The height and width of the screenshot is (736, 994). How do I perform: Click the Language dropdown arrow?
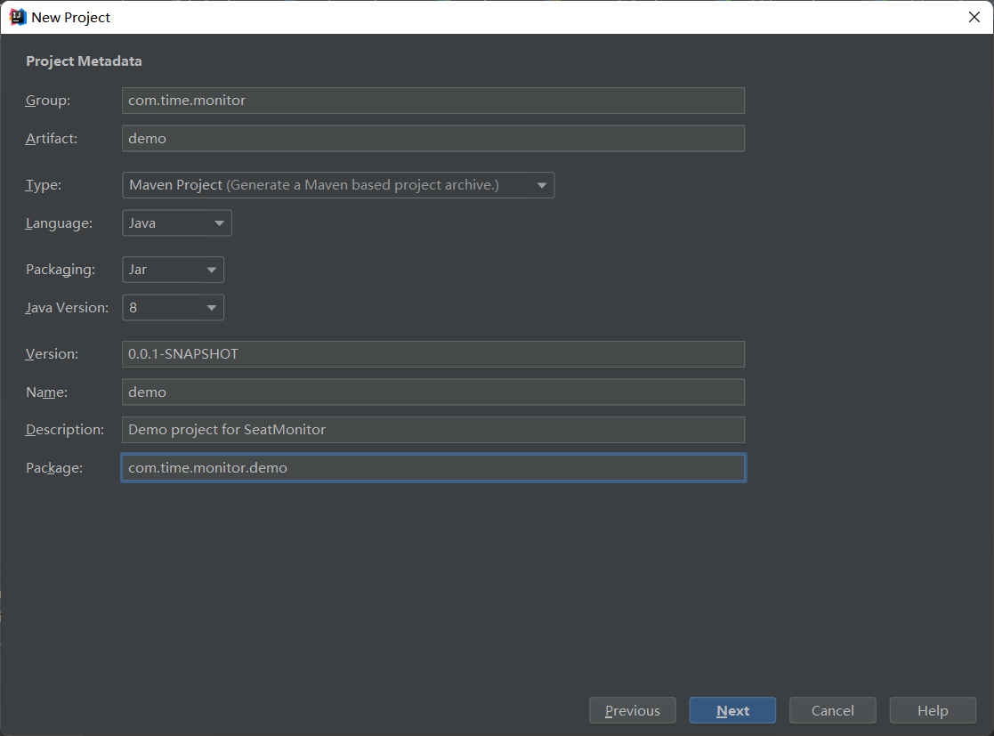219,223
